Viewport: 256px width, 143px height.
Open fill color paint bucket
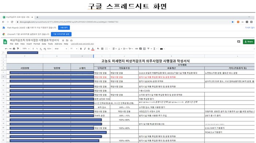(x=98, y=49)
